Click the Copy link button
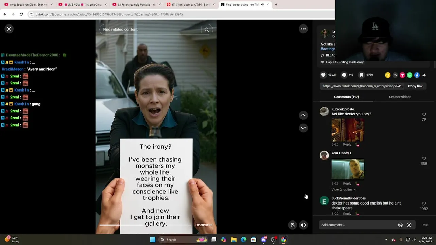Viewport: 436px width, 245px height. [x=415, y=86]
